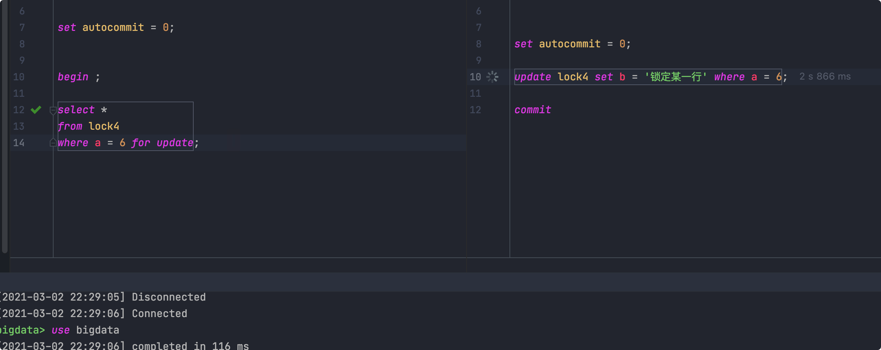Click 'set autocommit = 0;' in left editor
The height and width of the screenshot is (350, 881).
click(x=116, y=27)
